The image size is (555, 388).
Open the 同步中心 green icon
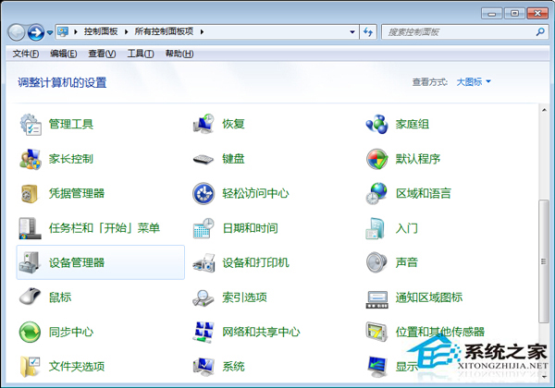30,332
